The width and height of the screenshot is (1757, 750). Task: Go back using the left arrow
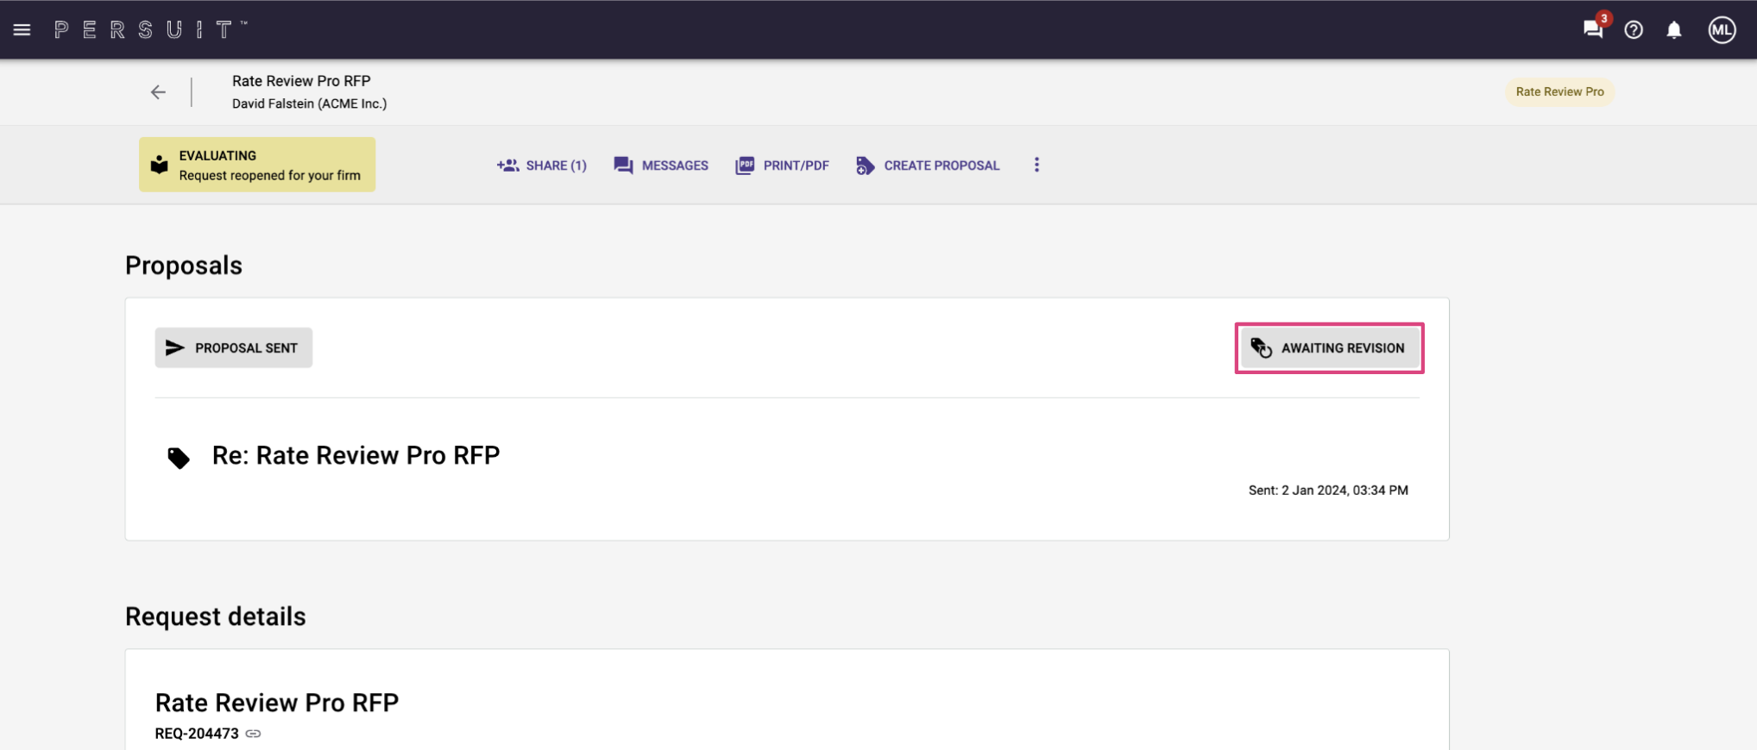pyautogui.click(x=158, y=92)
